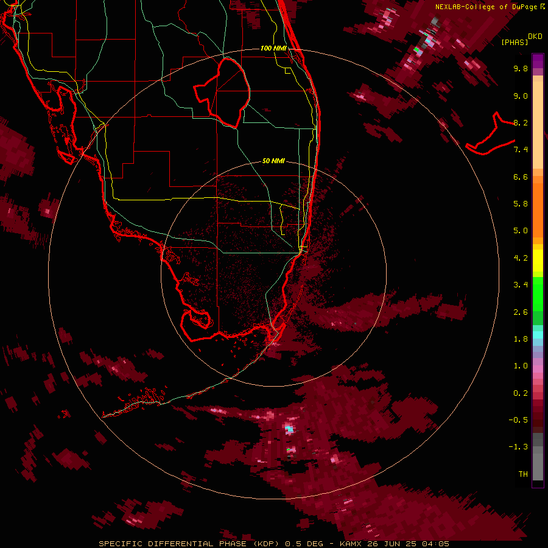Click the 7.4 value on the color scale
This screenshot has height=548, width=548.
pos(521,150)
